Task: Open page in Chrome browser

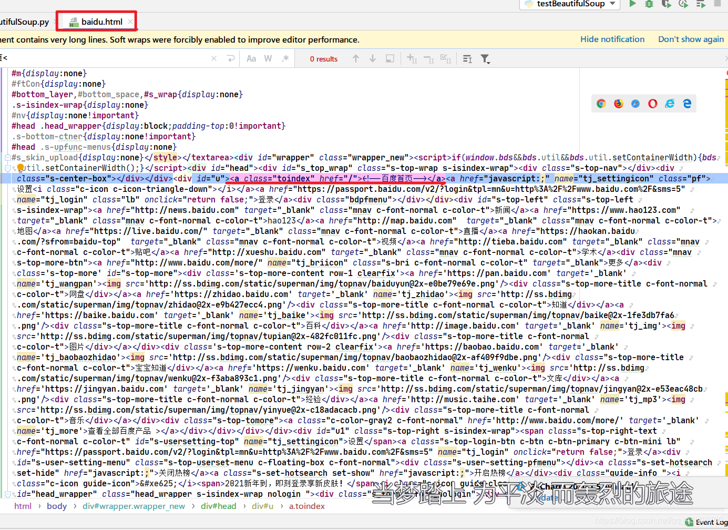Action: (x=601, y=104)
